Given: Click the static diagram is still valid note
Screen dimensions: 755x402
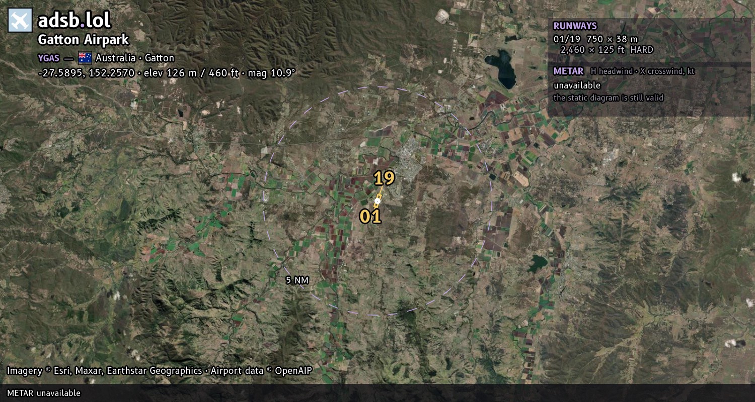Looking at the screenshot, I should [x=609, y=98].
